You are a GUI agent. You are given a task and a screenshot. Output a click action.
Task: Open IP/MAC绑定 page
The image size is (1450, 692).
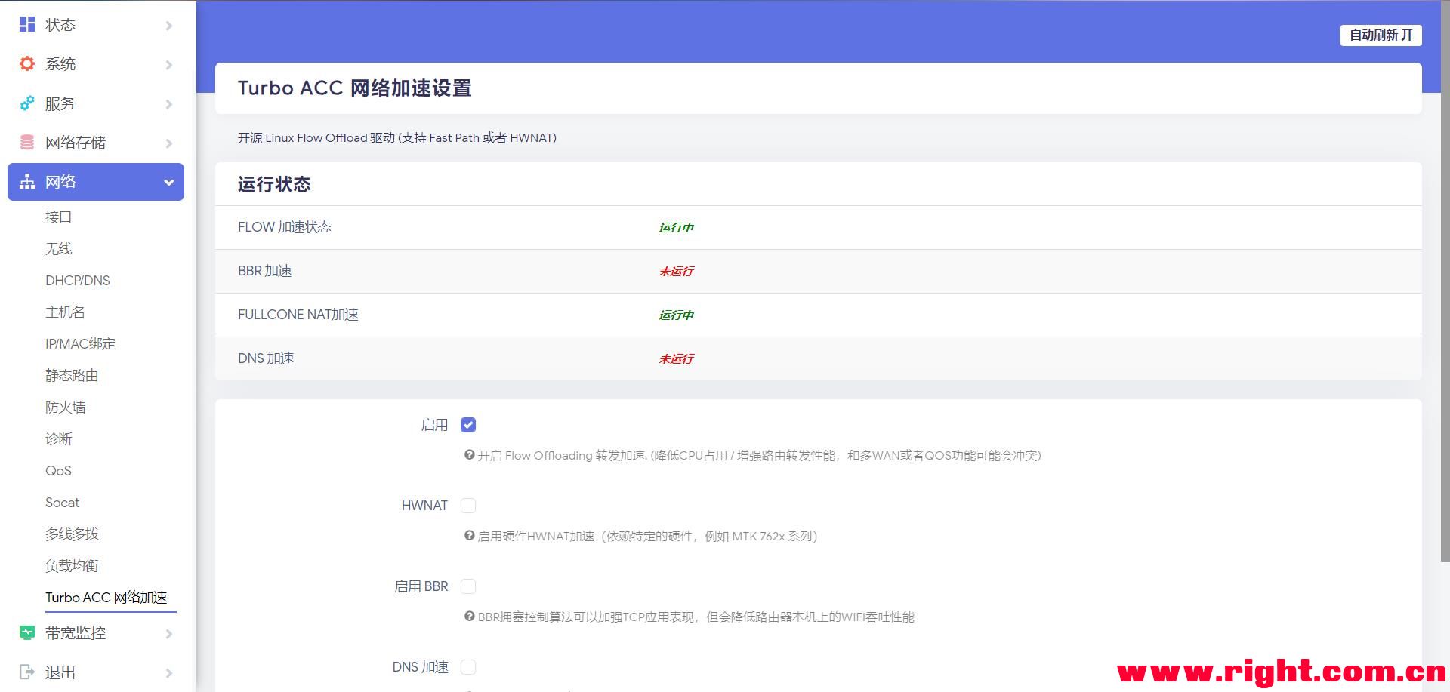80,344
